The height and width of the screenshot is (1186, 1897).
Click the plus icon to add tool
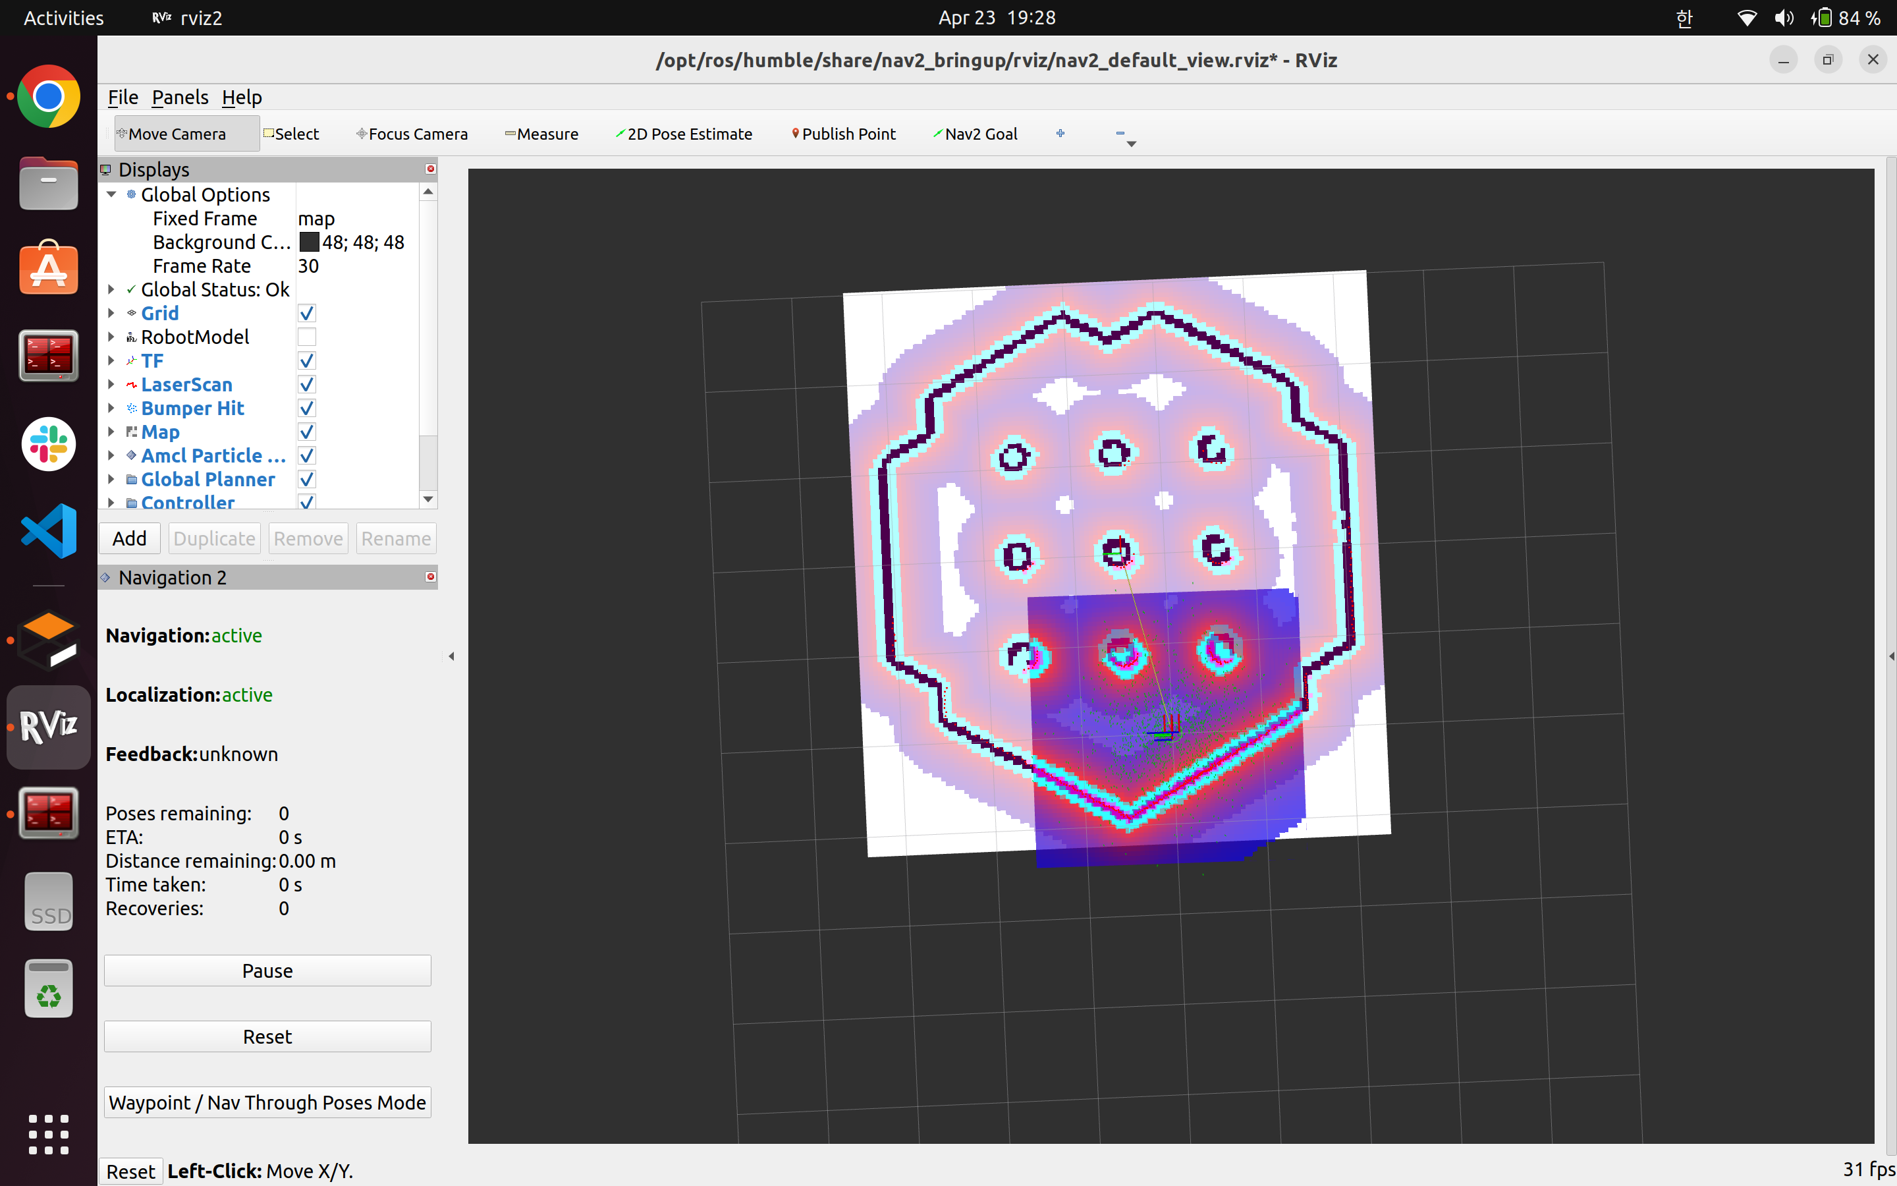coord(1060,133)
